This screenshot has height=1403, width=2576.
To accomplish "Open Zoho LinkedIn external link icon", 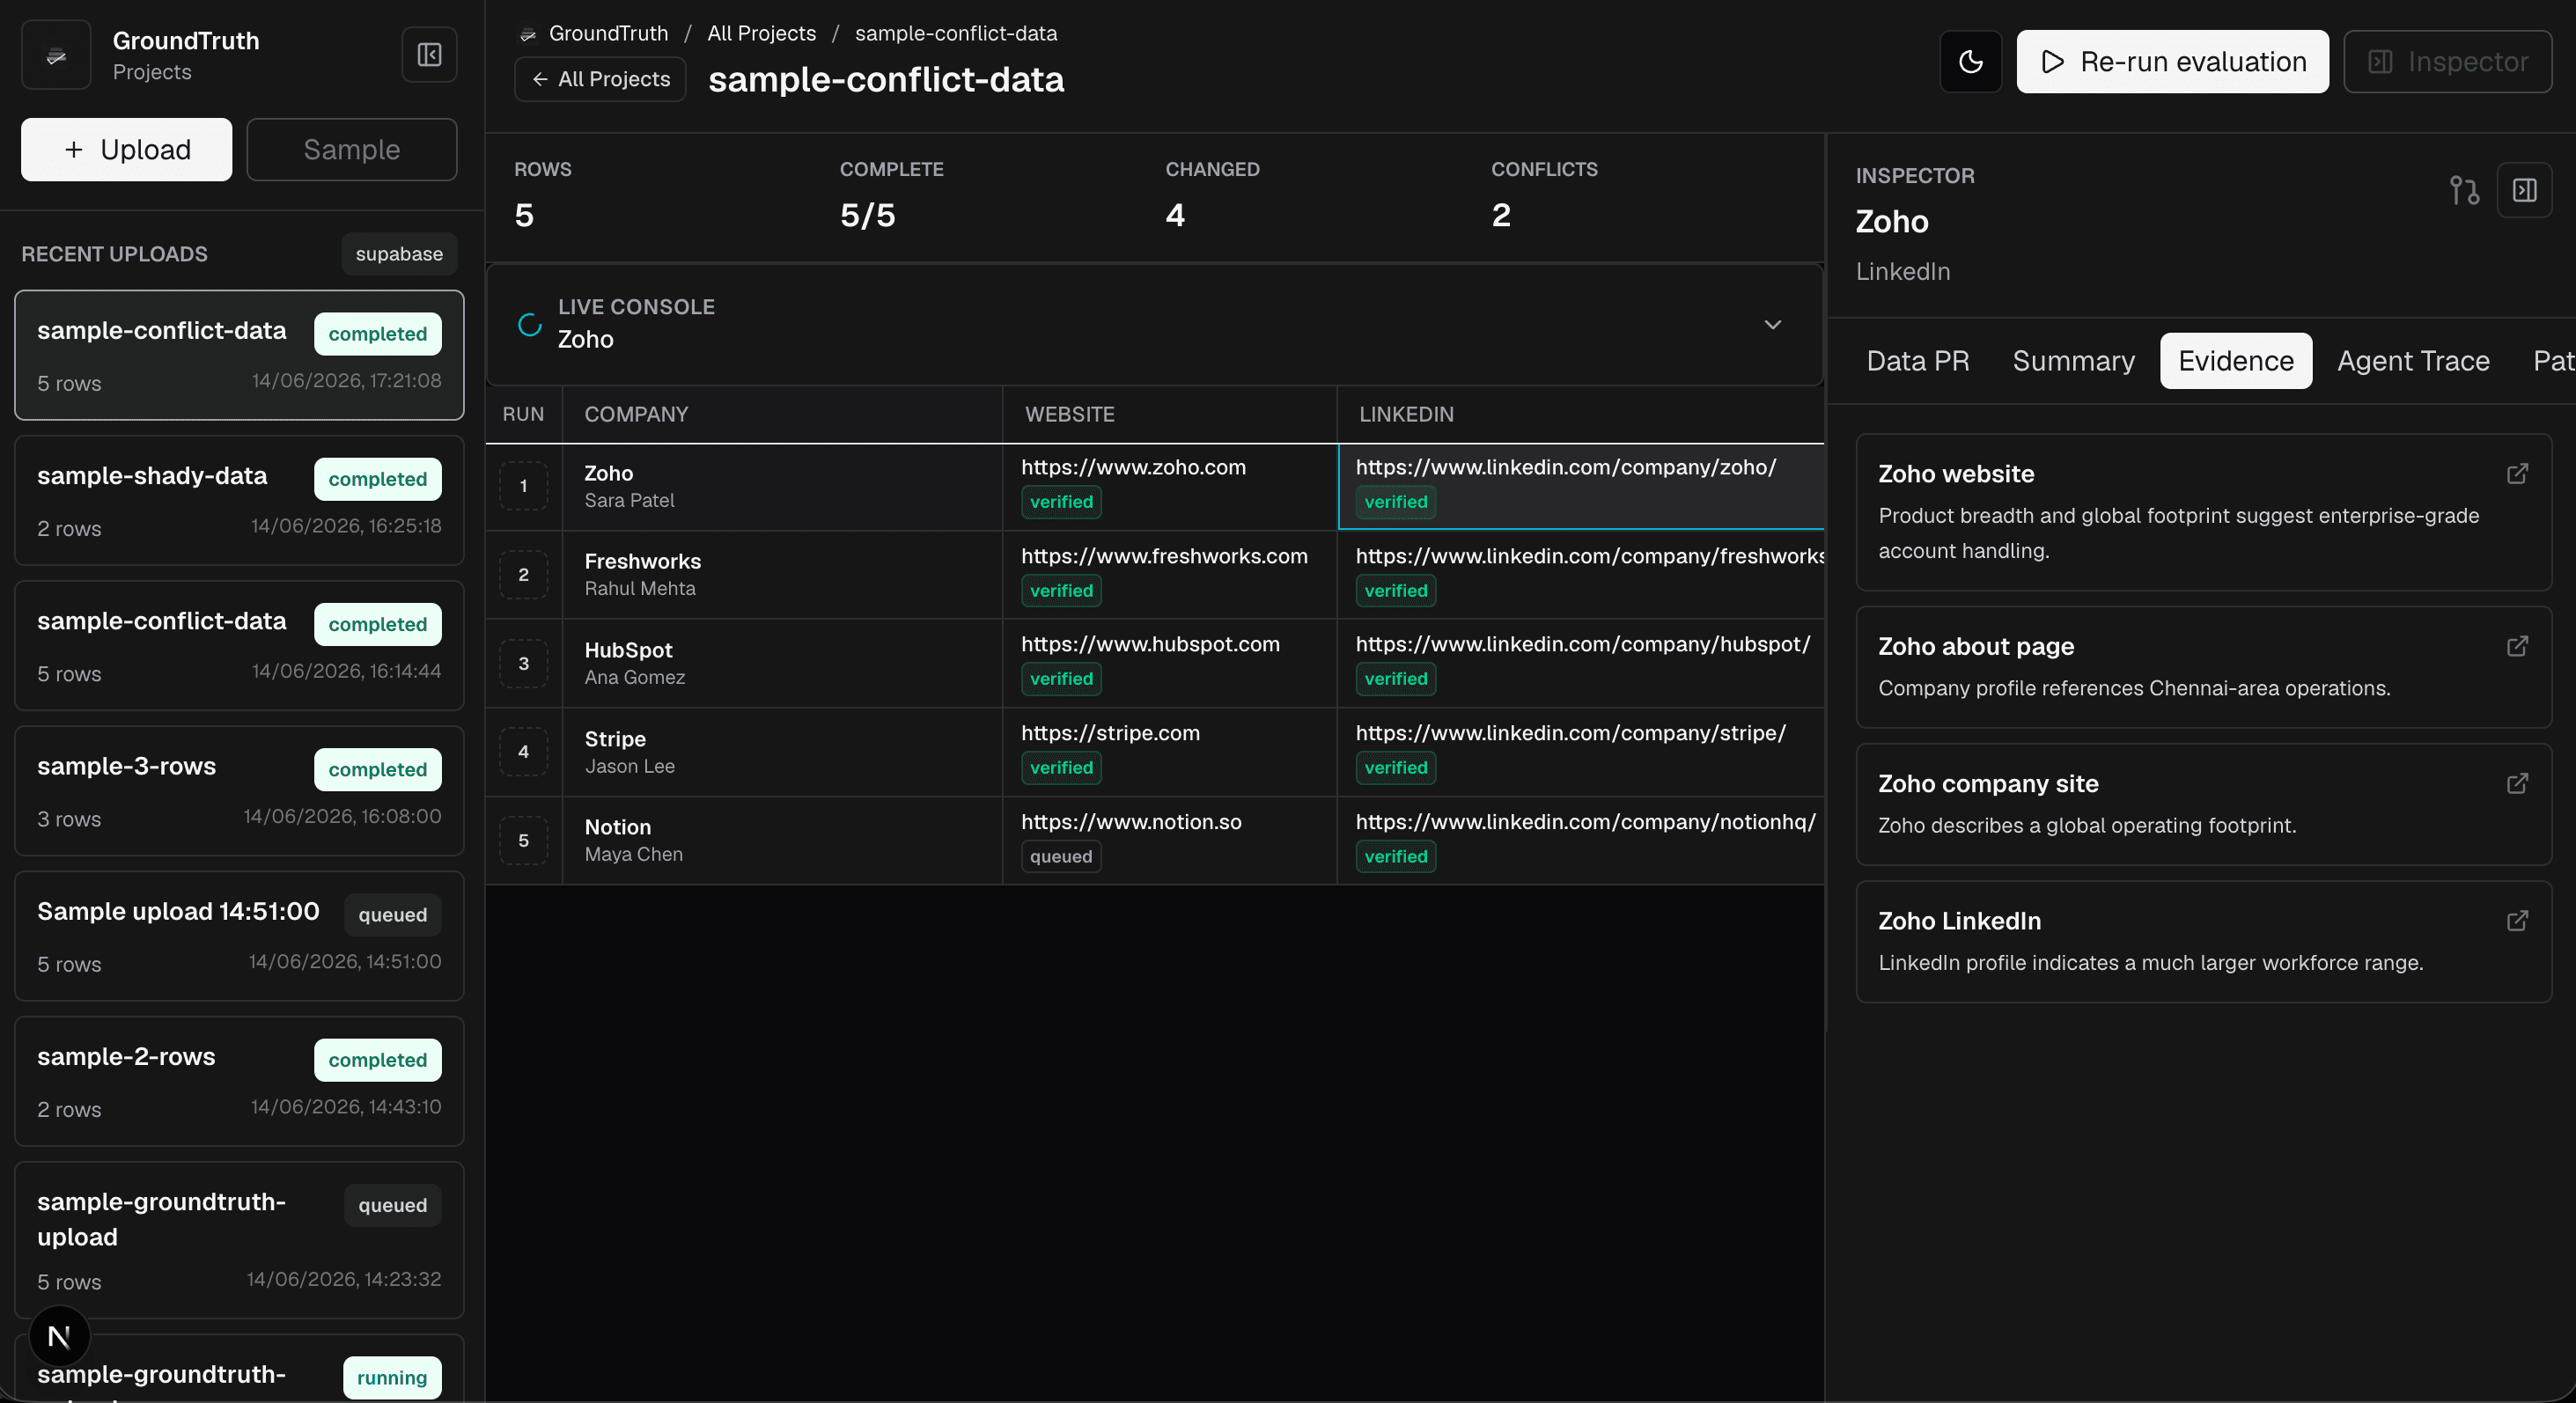I will [2517, 920].
